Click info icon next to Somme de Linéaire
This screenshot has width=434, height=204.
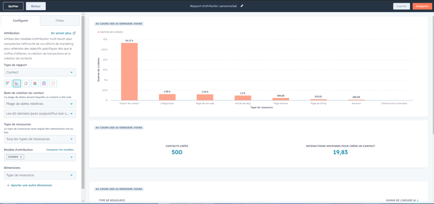[415, 200]
